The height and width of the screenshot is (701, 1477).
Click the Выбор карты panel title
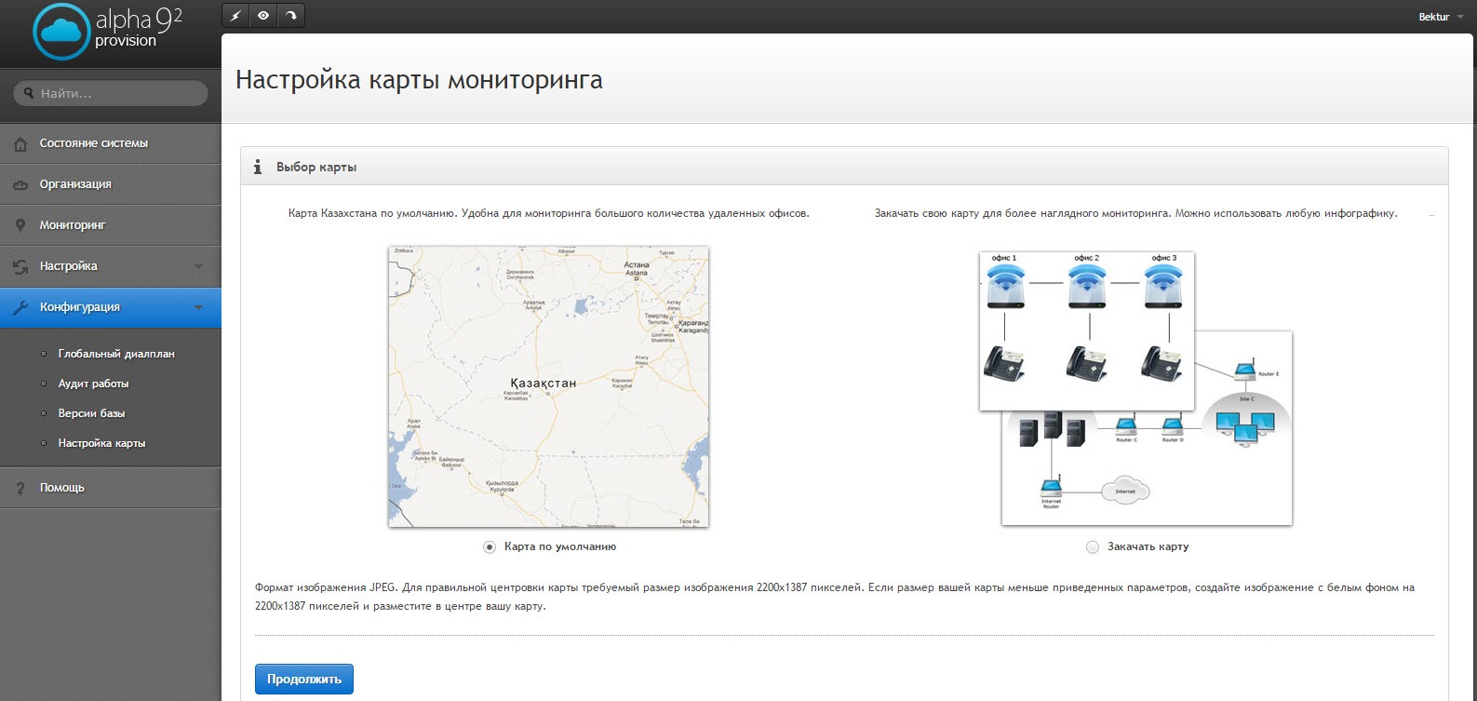pos(316,168)
